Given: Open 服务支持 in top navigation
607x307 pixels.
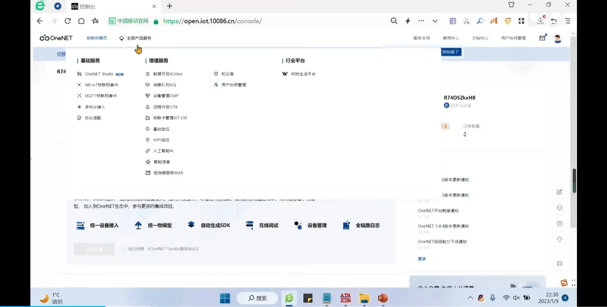Looking at the screenshot, I should [422, 38].
